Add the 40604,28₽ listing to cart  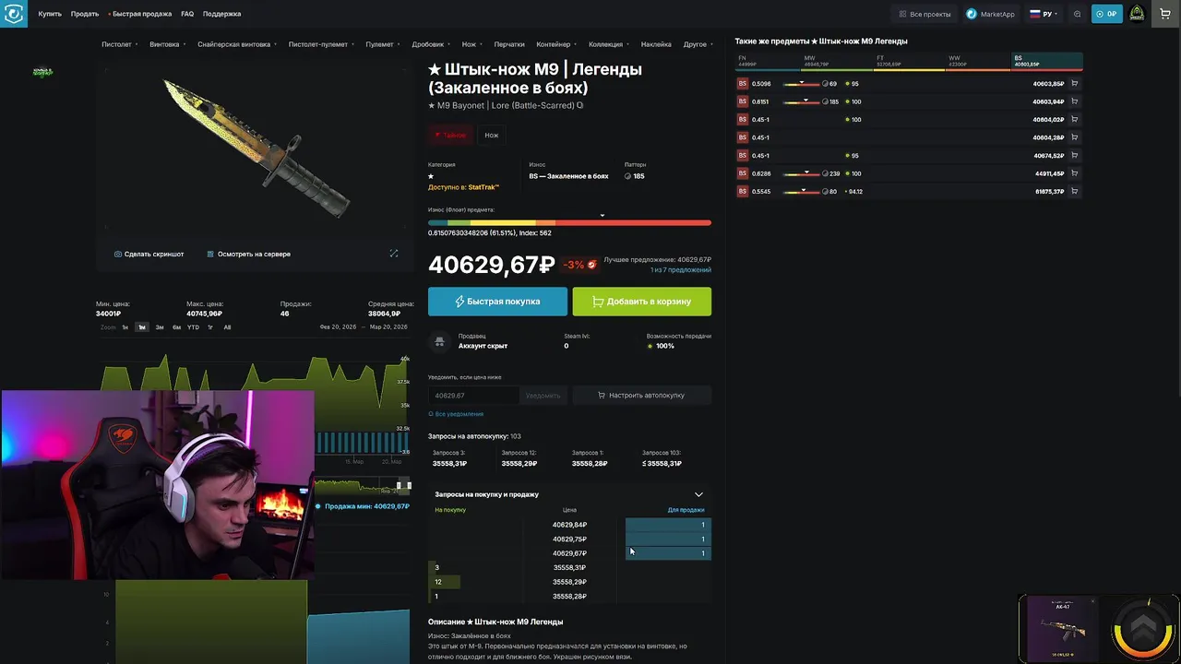coord(1074,137)
